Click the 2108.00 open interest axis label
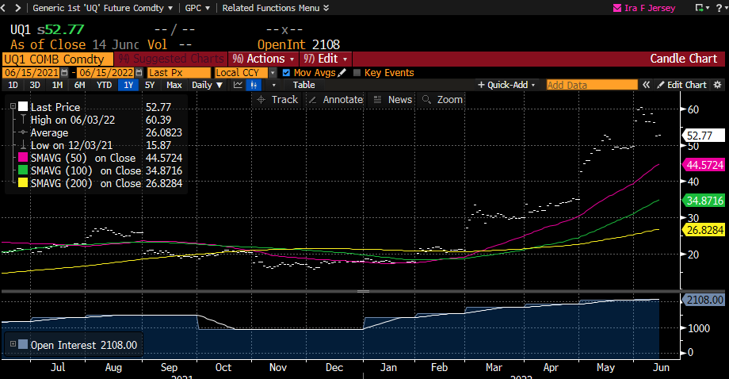 tap(703, 300)
